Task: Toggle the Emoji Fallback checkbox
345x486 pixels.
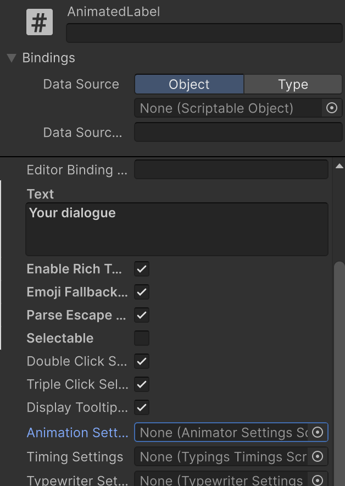Action: point(142,292)
